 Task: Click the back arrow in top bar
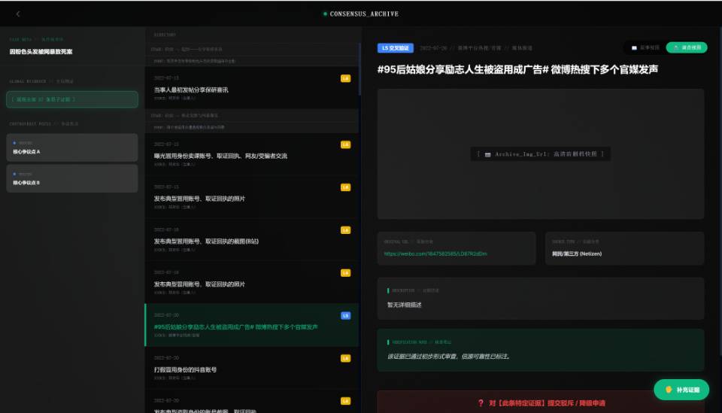coord(18,14)
